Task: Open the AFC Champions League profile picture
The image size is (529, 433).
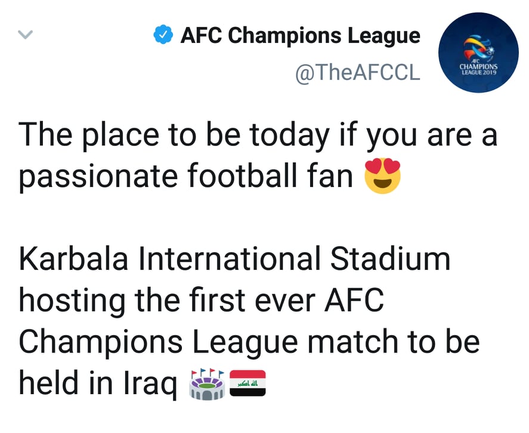Action: coord(478,53)
